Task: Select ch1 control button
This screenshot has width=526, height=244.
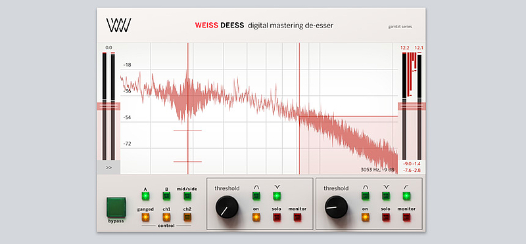Action: 166,217
